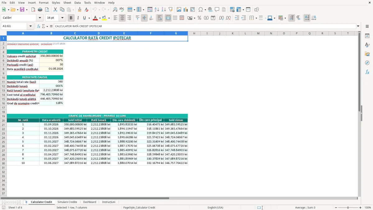Open sidebar Gallery icon
Screen dimensions: 373x210
367,54
